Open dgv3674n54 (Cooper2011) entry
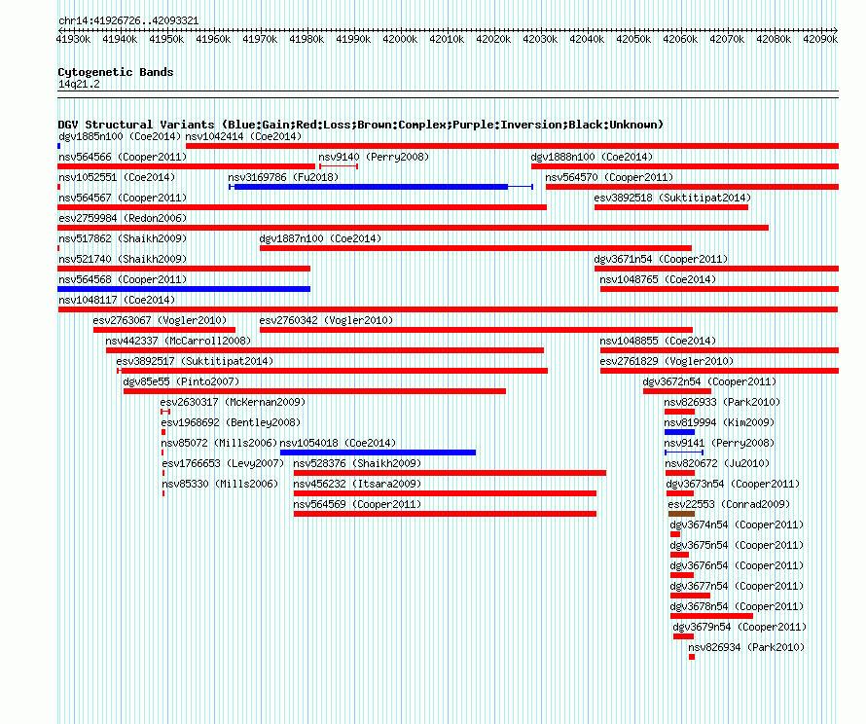The height and width of the screenshot is (724, 866). pos(738,525)
